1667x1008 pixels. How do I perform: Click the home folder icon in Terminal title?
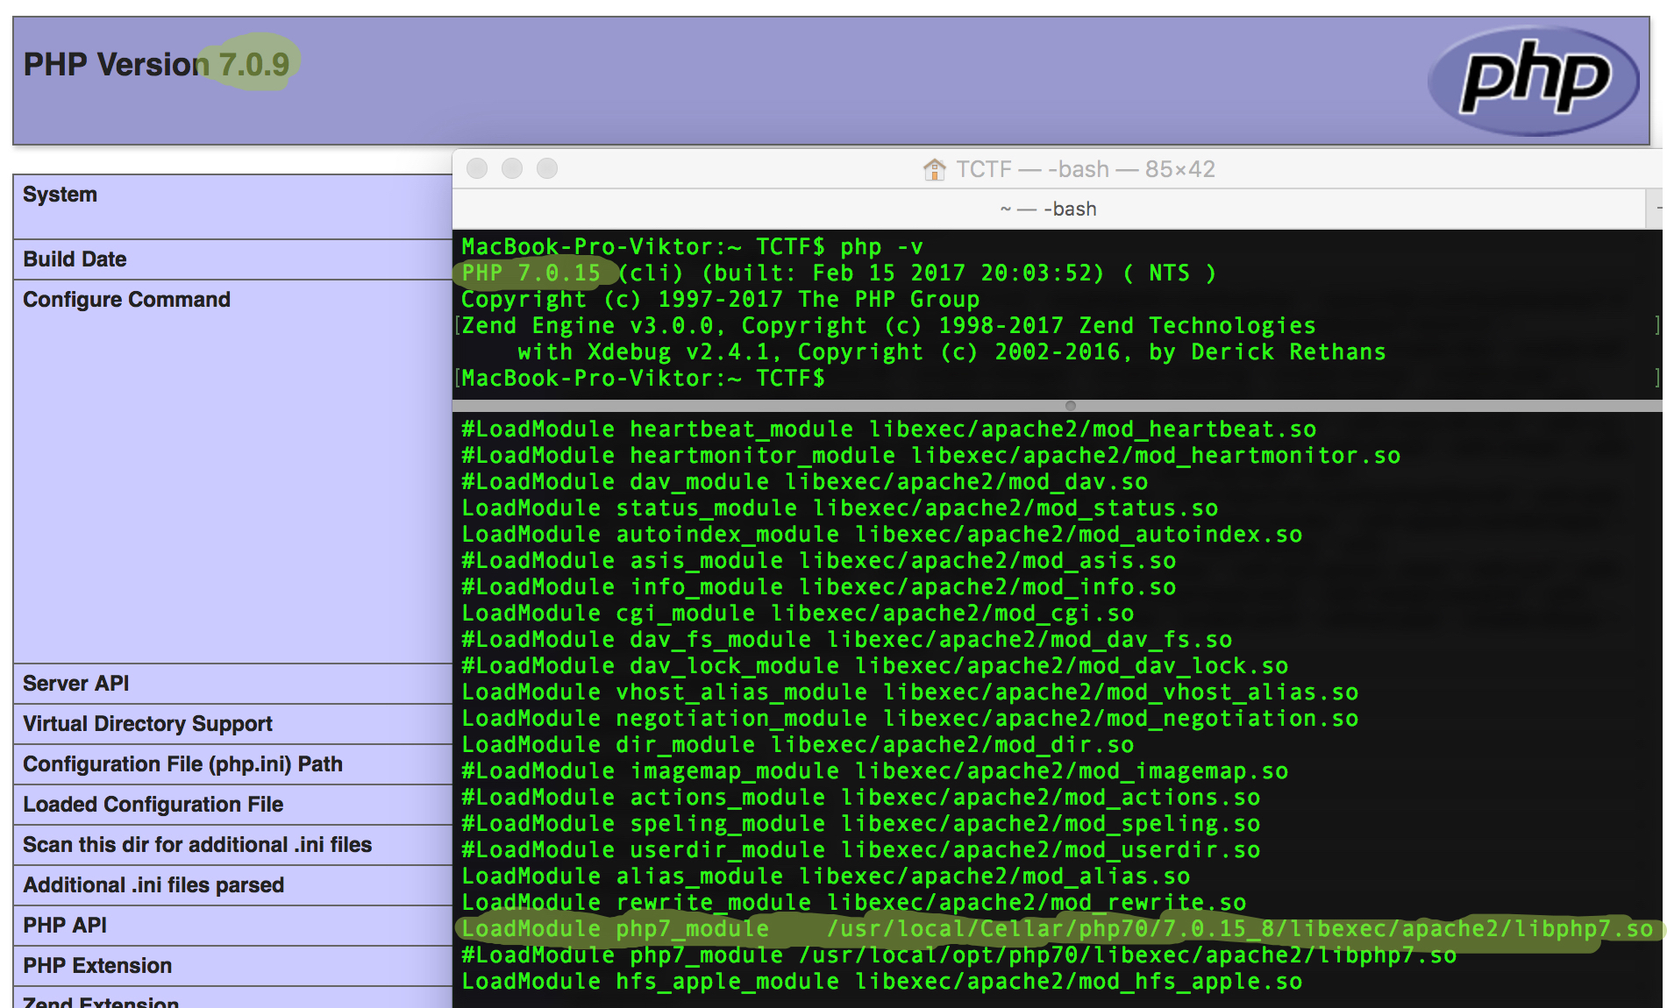935,169
